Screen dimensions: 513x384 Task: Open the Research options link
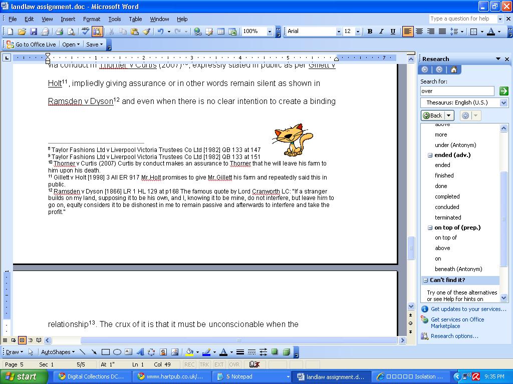coord(454,336)
